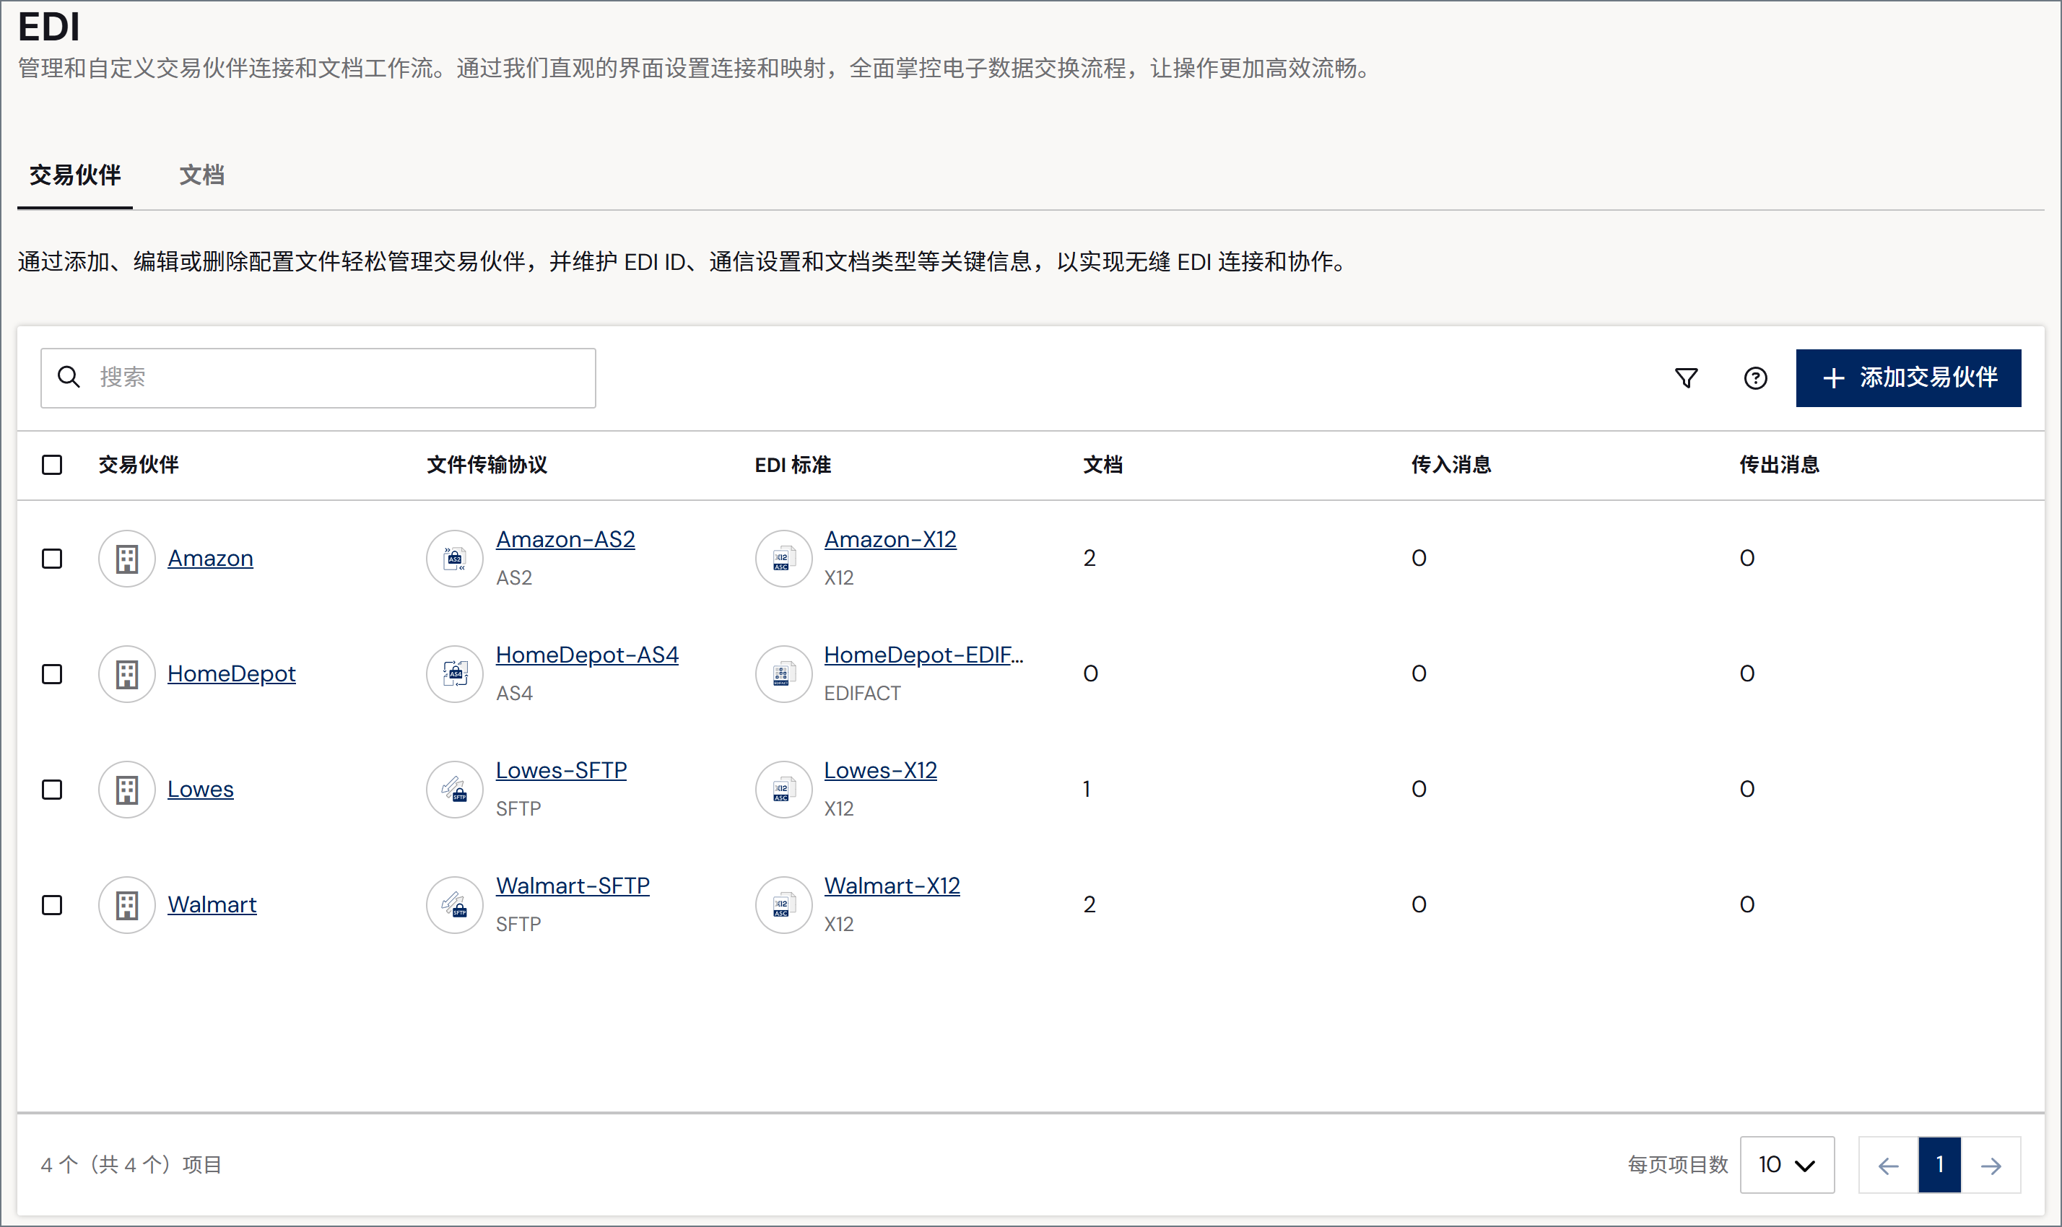This screenshot has height=1227, width=2062.
Task: Open the HomeDepot-AS4 link
Action: tap(587, 655)
